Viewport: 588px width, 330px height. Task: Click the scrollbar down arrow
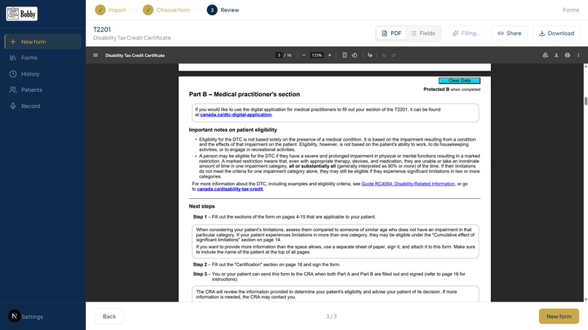coord(585,299)
